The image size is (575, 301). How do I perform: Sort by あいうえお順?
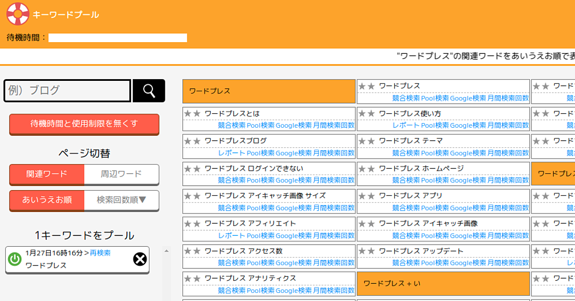pyautogui.click(x=47, y=200)
